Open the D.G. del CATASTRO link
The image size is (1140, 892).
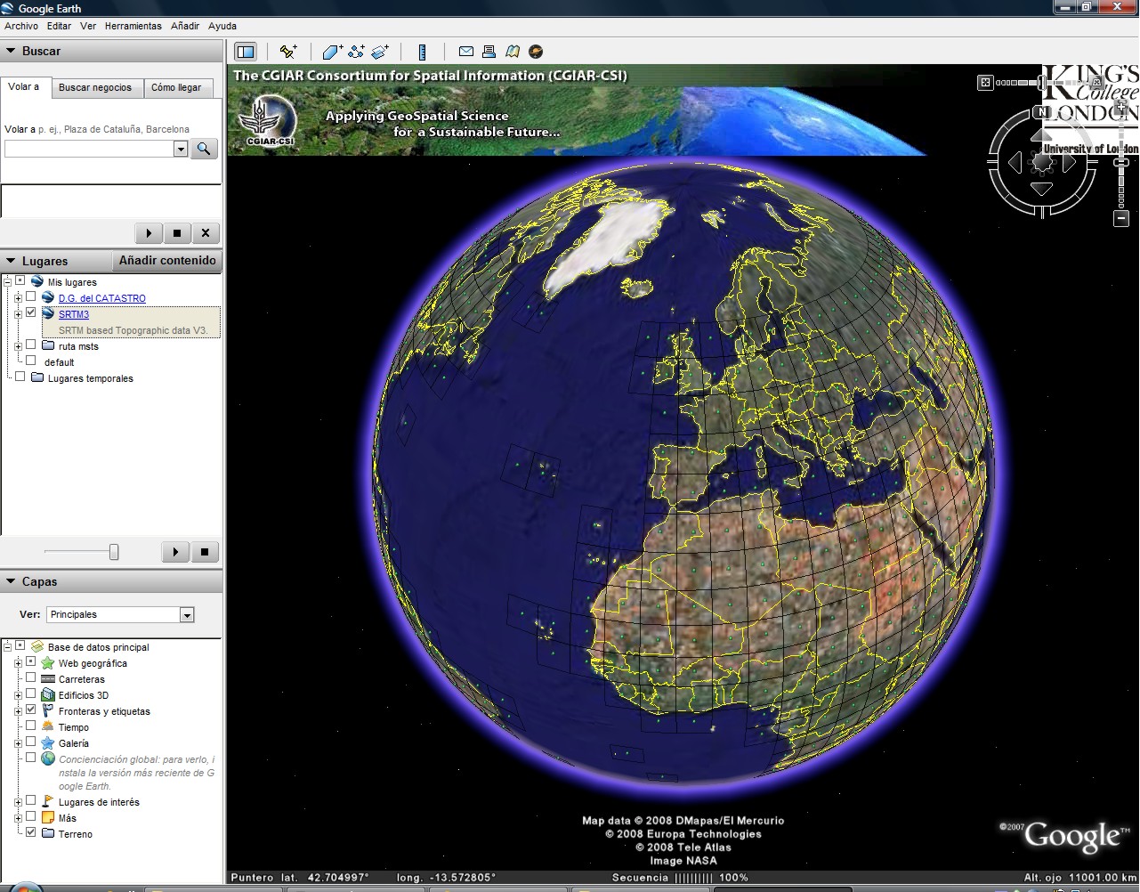click(x=101, y=298)
